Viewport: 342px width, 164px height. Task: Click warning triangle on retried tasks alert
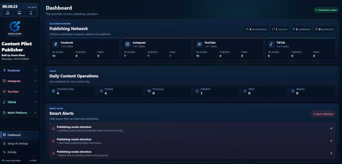click(x=53, y=128)
